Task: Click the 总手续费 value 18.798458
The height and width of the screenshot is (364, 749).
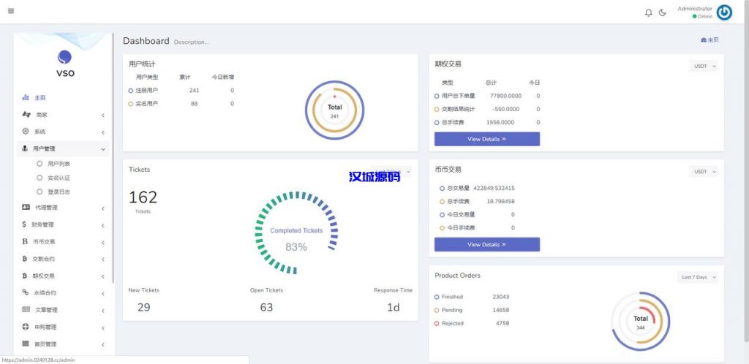Action: (500, 201)
